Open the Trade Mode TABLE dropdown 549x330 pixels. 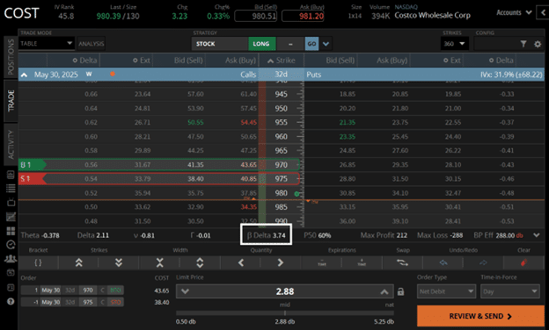47,44
